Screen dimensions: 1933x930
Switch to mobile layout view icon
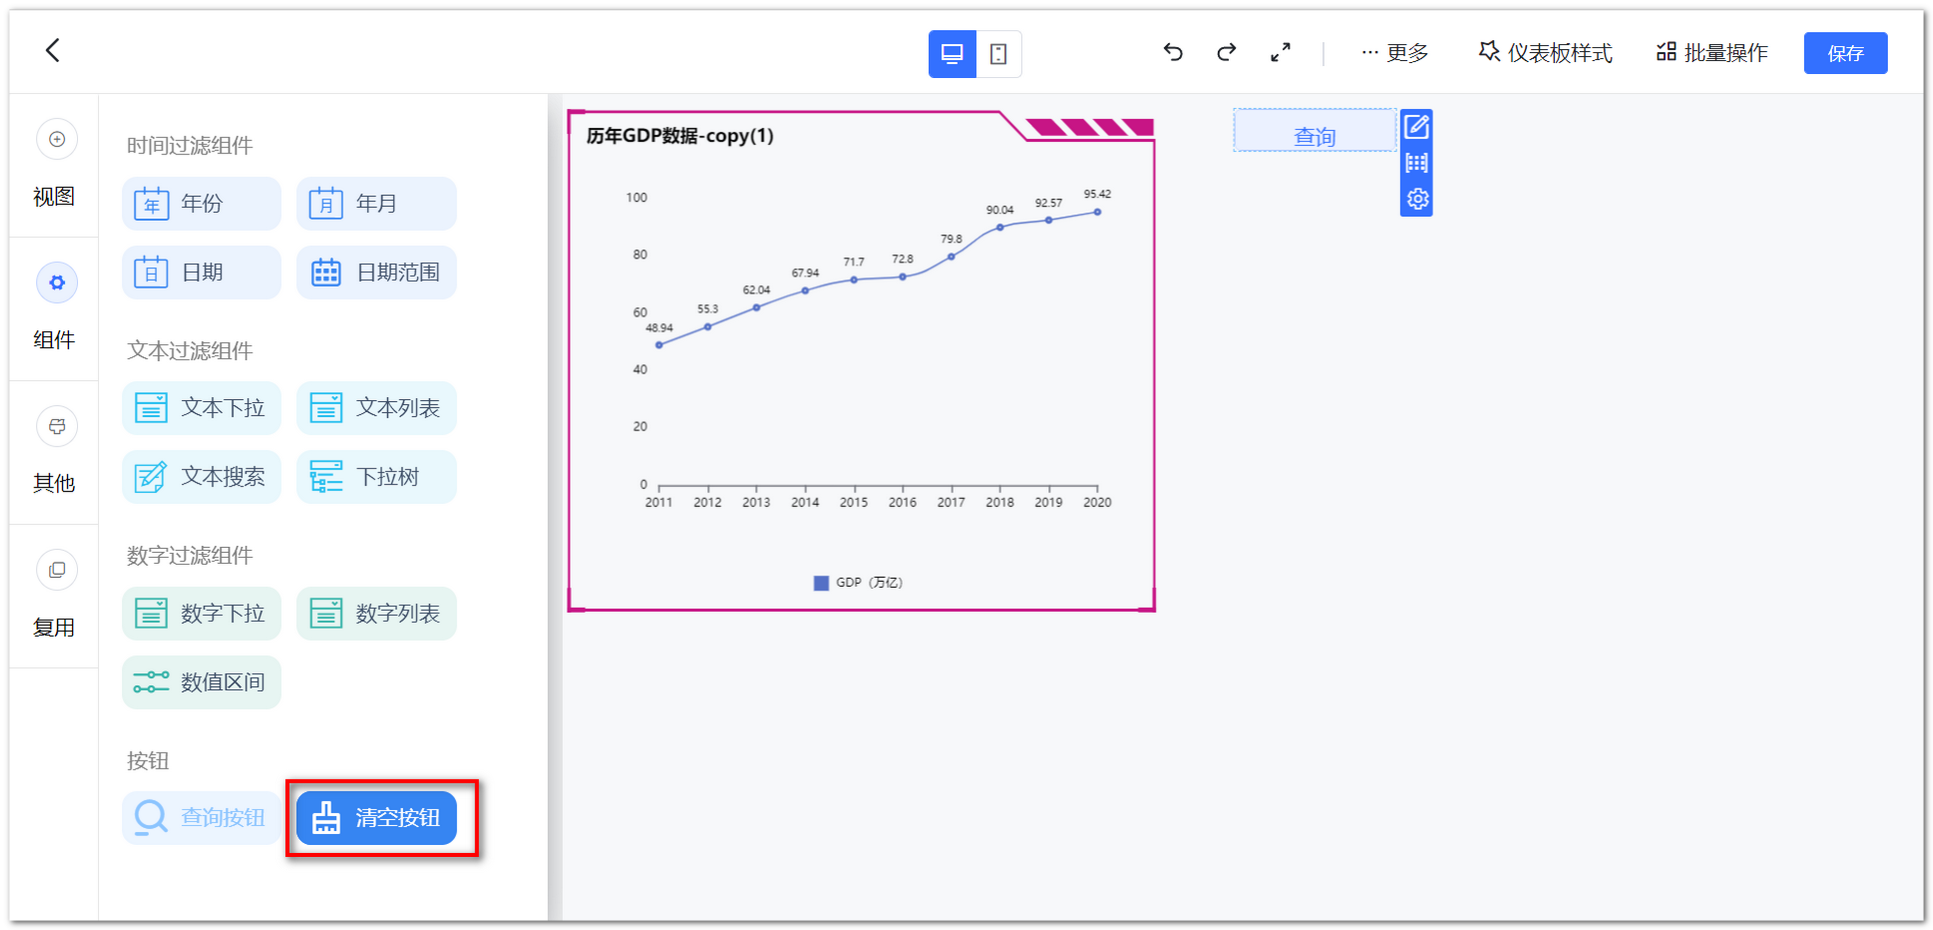pyautogui.click(x=998, y=54)
